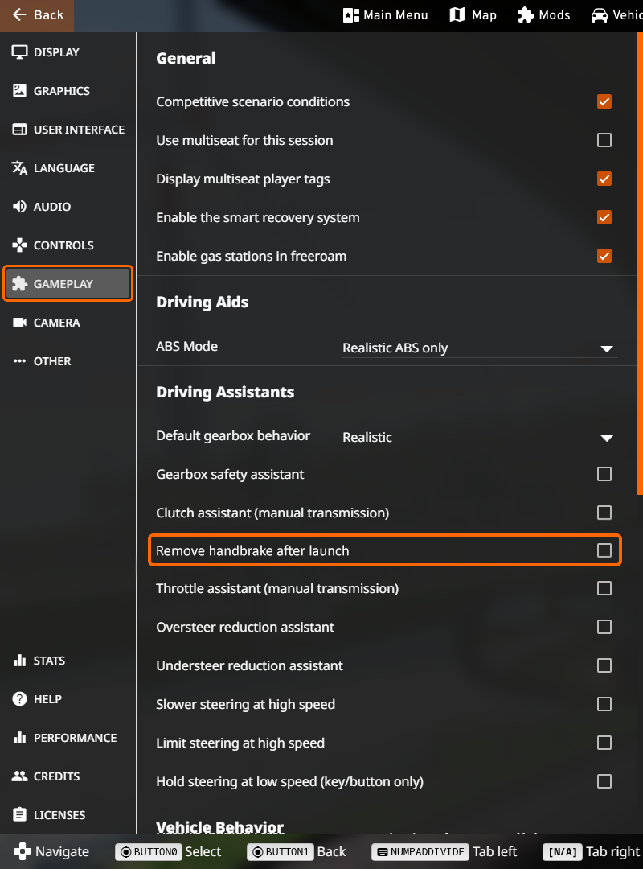643x869 pixels.
Task: Open Controls via gamepad icon
Action: click(20, 245)
